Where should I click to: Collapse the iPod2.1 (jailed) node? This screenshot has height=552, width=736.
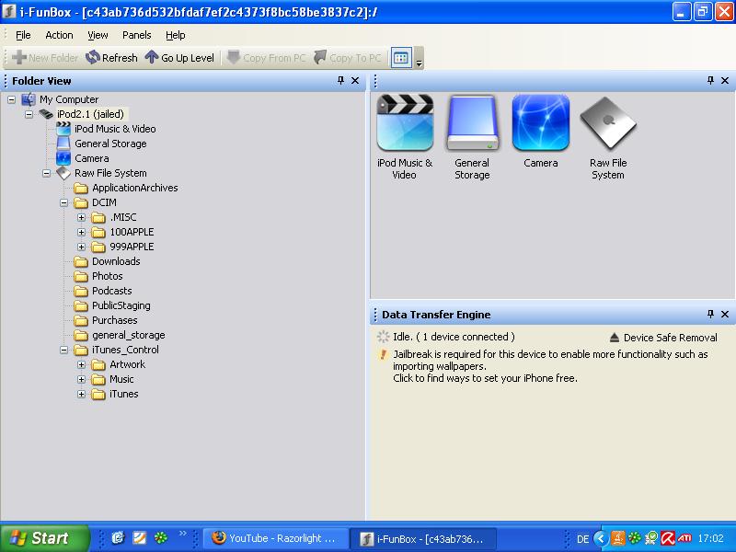click(29, 114)
